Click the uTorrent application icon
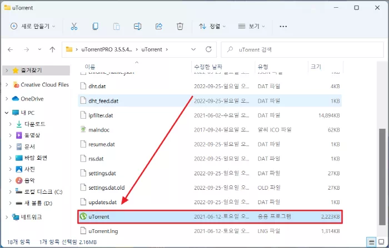This screenshot has width=389, height=248. coord(83,216)
